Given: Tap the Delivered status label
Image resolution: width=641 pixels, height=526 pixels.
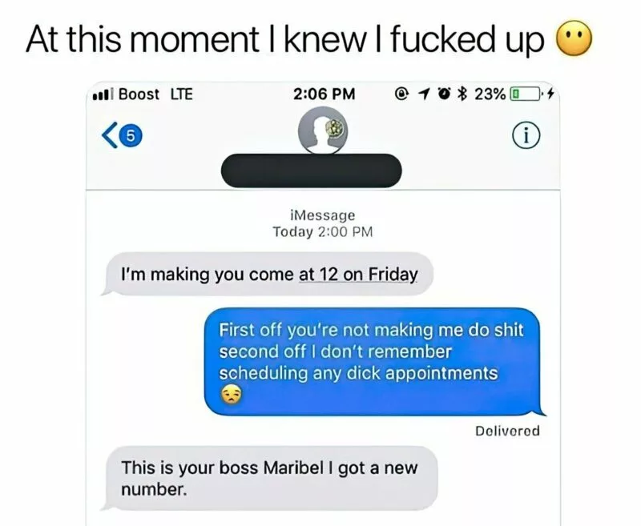Looking at the screenshot, I should 507,431.
